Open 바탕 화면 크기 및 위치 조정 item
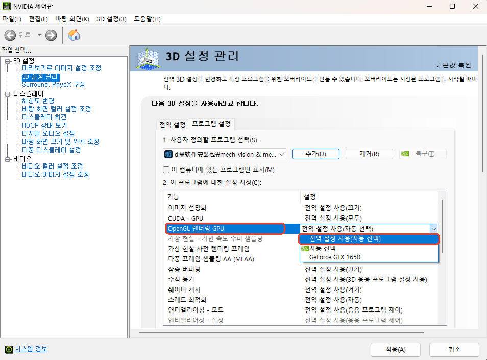This screenshot has width=487, height=360. pyautogui.click(x=61, y=141)
